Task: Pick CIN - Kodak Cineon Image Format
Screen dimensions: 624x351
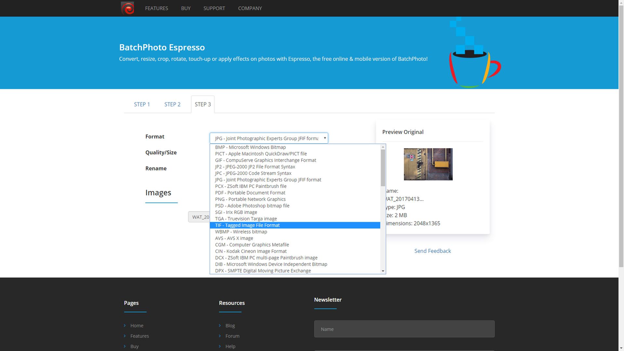Action: 295,251
